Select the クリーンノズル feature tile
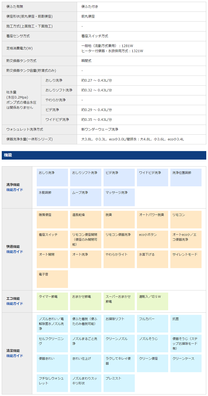This screenshot has height=396, width=208. tap(119, 344)
